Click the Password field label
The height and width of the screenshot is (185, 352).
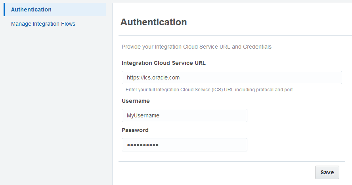(135, 130)
